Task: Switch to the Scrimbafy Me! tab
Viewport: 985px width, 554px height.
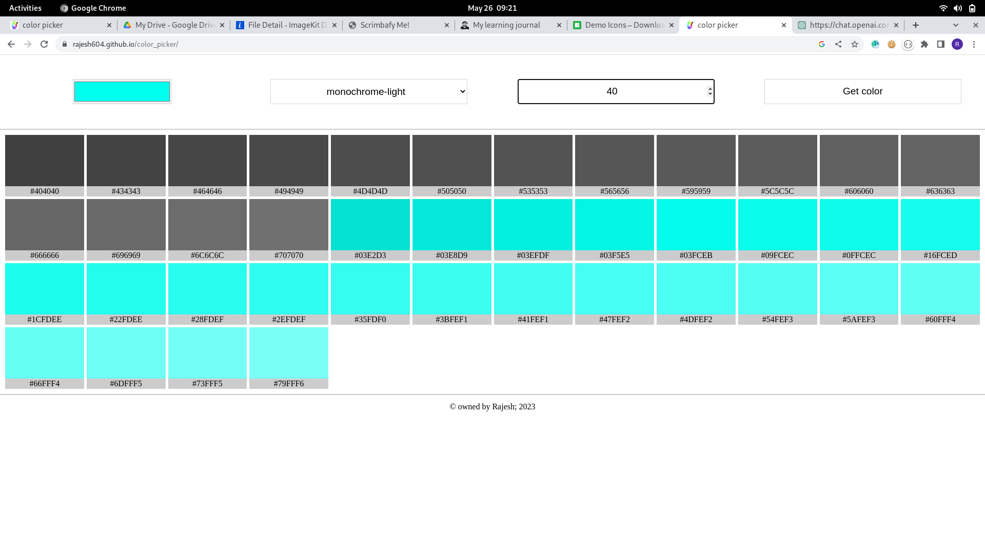Action: (385, 25)
